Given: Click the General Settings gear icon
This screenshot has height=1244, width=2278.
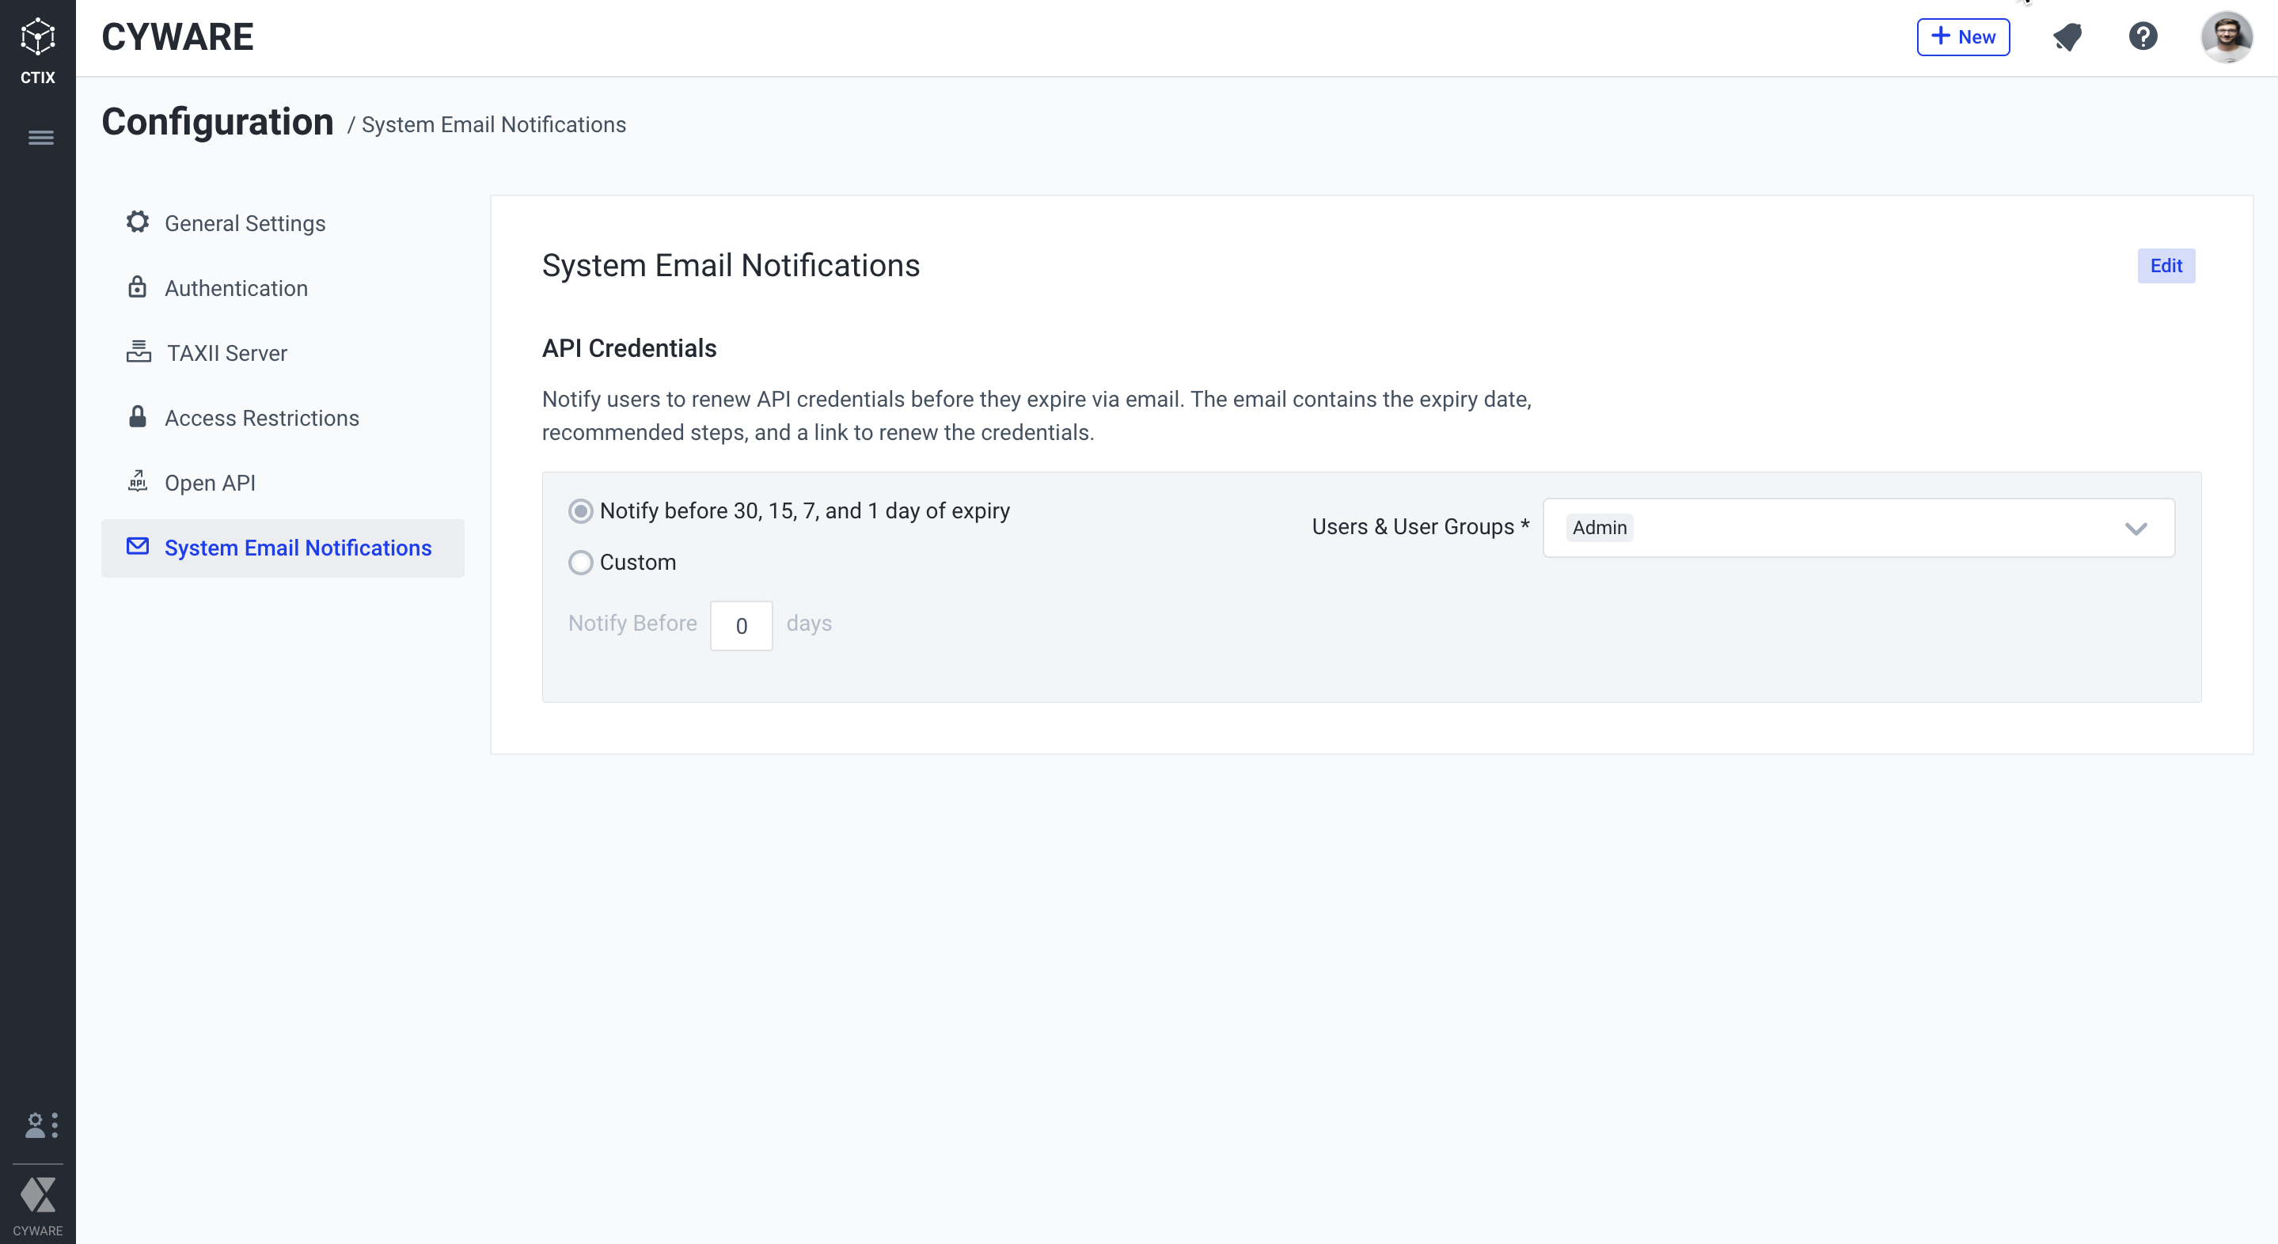Looking at the screenshot, I should pyautogui.click(x=137, y=222).
